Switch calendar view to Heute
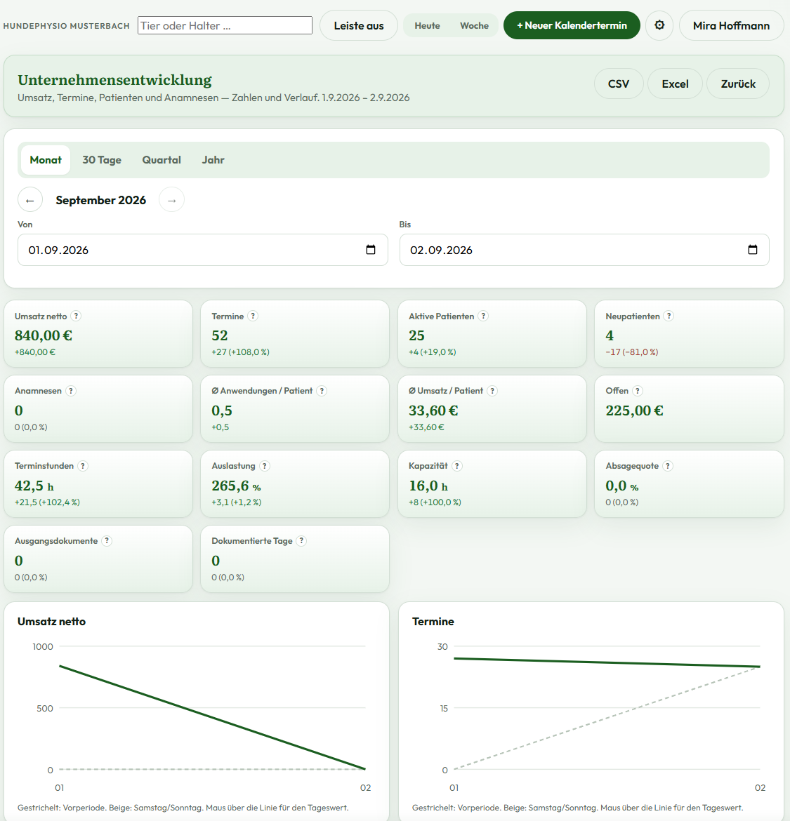The image size is (790, 821). pos(428,25)
